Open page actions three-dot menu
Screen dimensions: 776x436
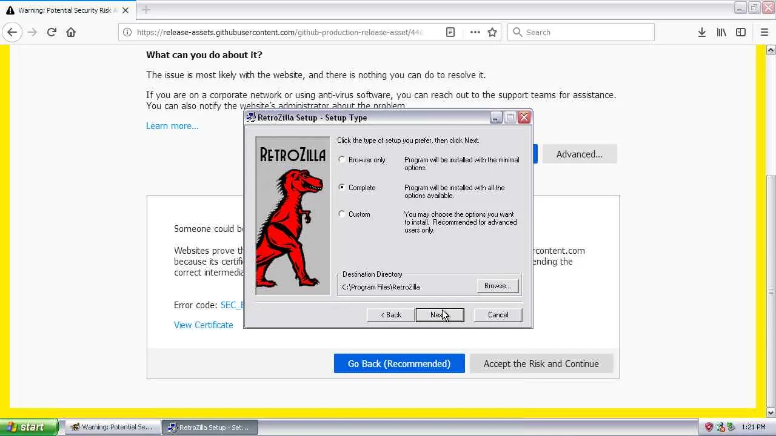point(475,32)
